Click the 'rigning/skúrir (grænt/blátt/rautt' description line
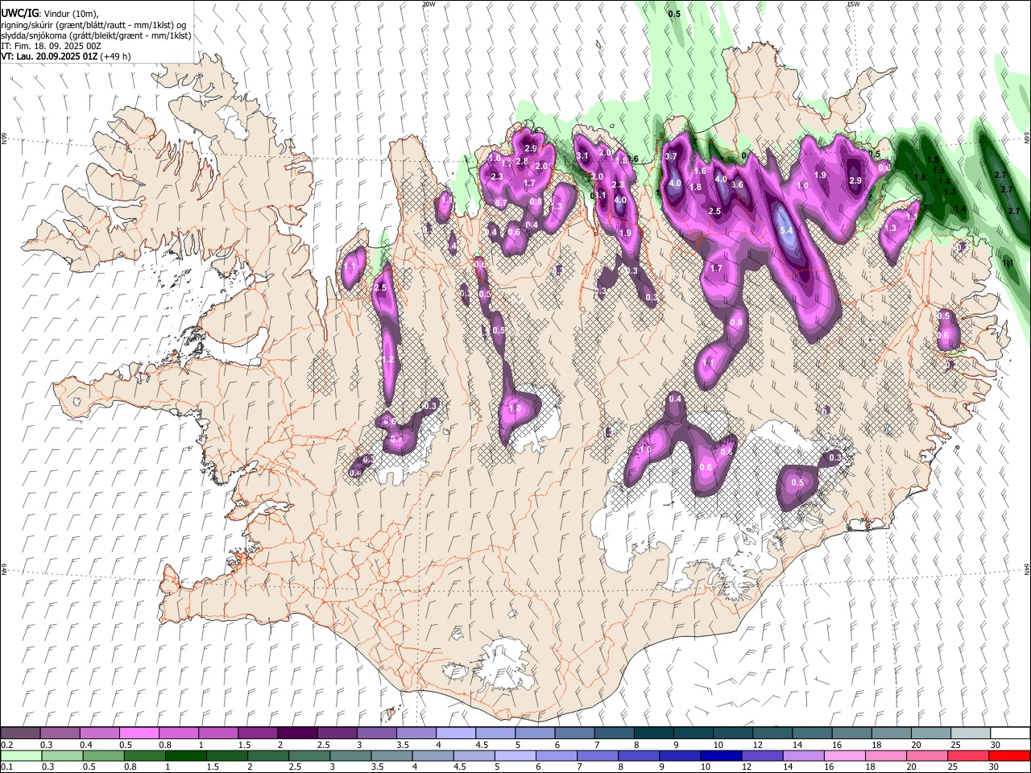1031x773 pixels. [94, 24]
